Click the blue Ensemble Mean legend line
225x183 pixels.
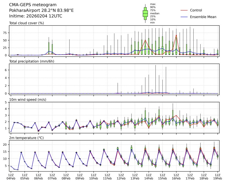tap(184, 17)
